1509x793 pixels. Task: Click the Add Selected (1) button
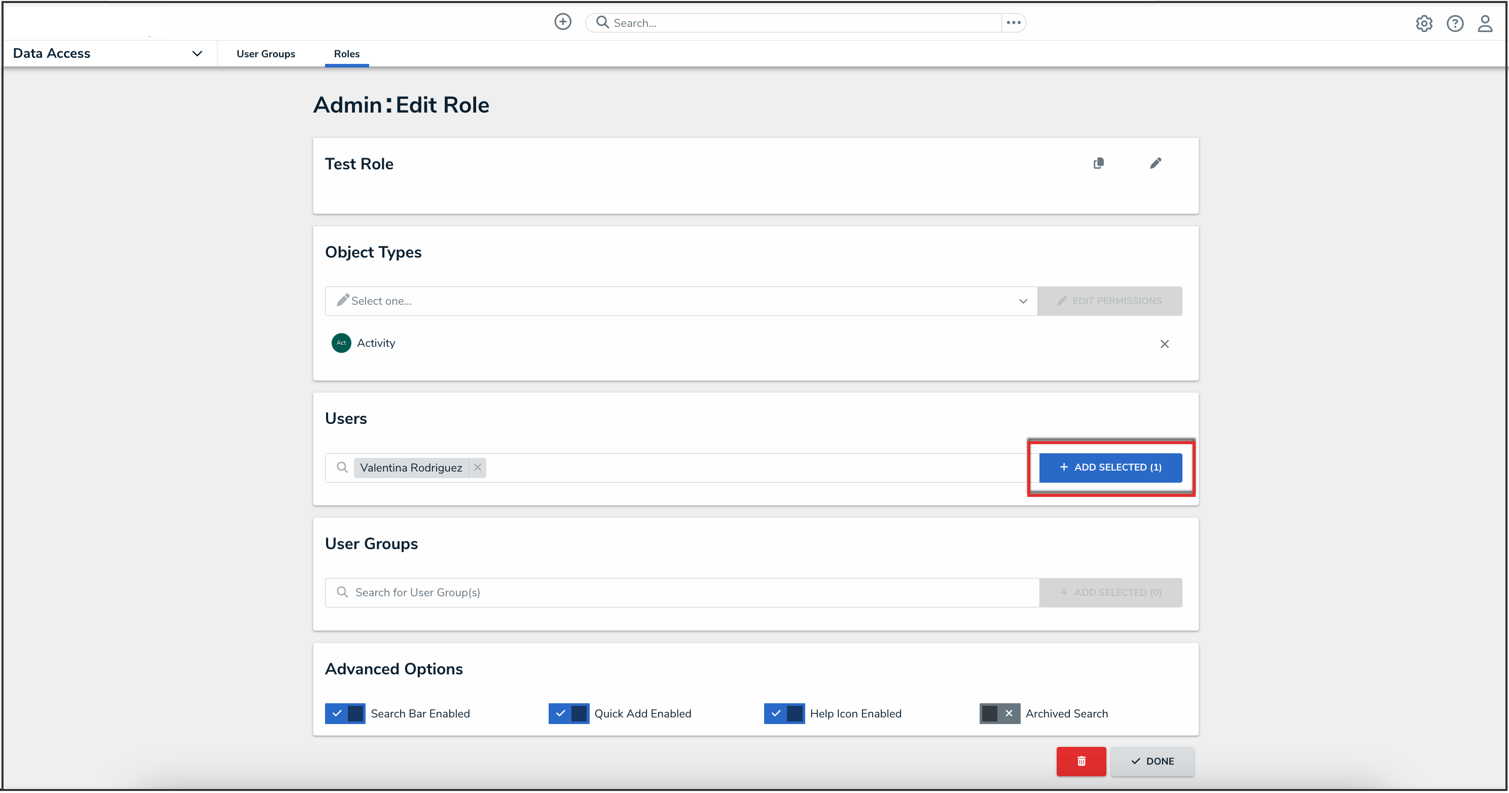coord(1110,467)
